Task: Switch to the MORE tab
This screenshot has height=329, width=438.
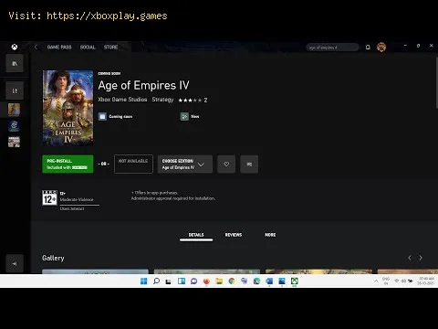Action: click(x=270, y=235)
